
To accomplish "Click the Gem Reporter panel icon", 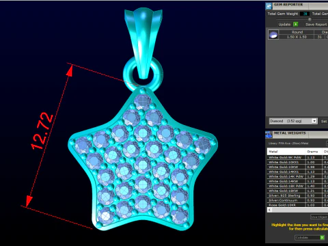I will coord(269,6).
